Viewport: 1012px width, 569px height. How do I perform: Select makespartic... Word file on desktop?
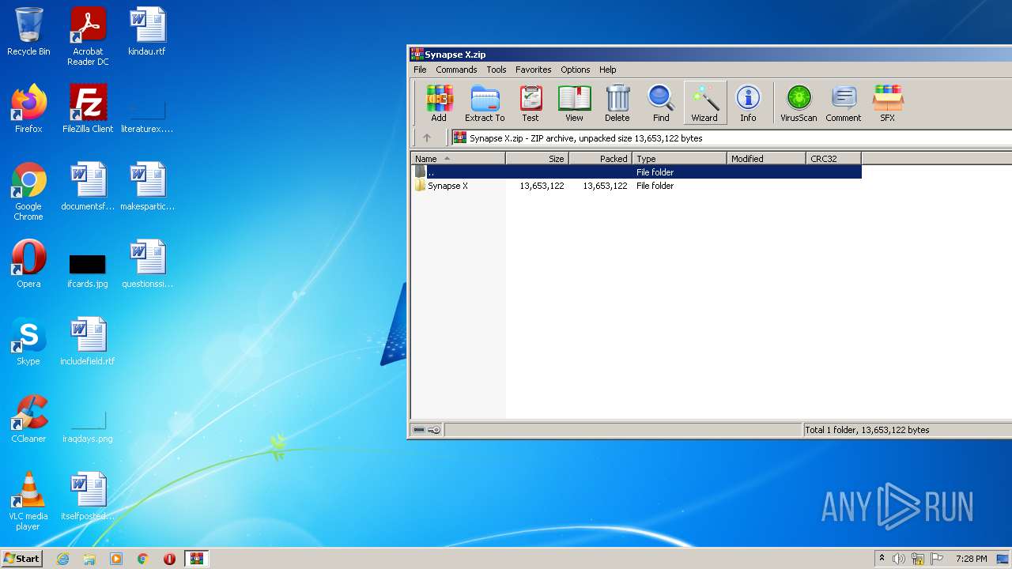(147, 187)
